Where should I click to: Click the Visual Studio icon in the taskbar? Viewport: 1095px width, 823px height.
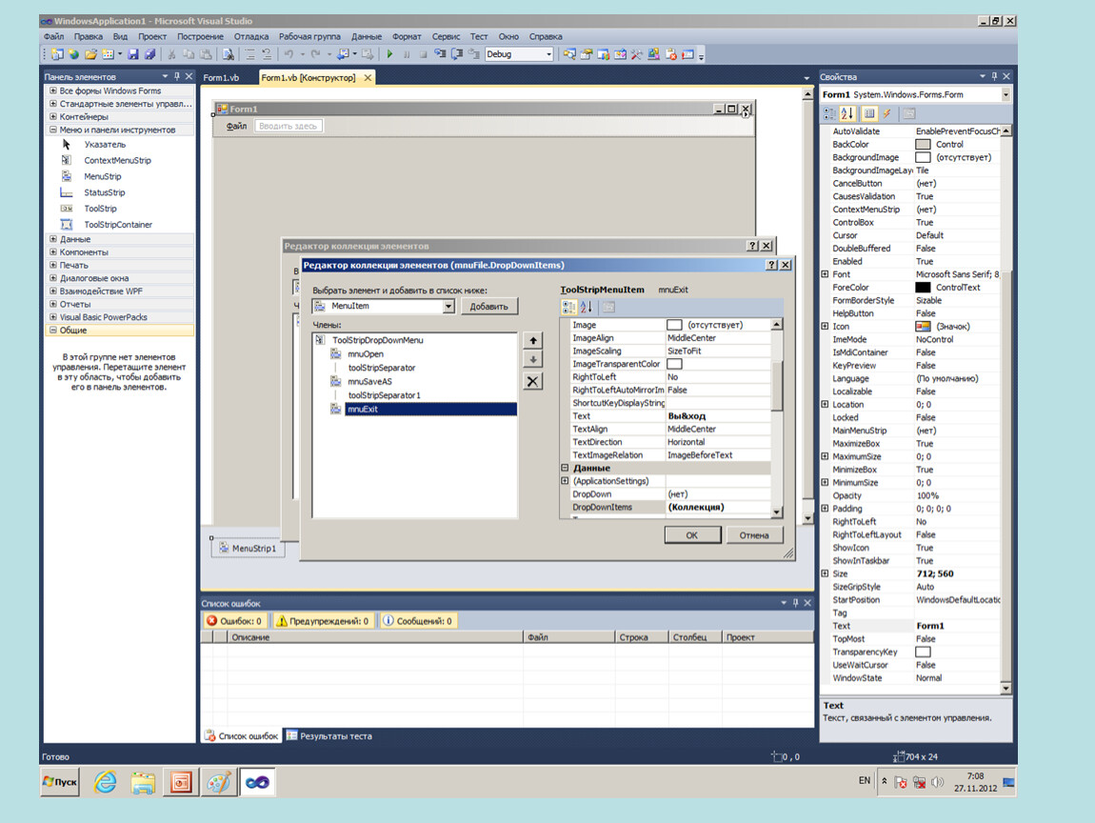tap(257, 782)
